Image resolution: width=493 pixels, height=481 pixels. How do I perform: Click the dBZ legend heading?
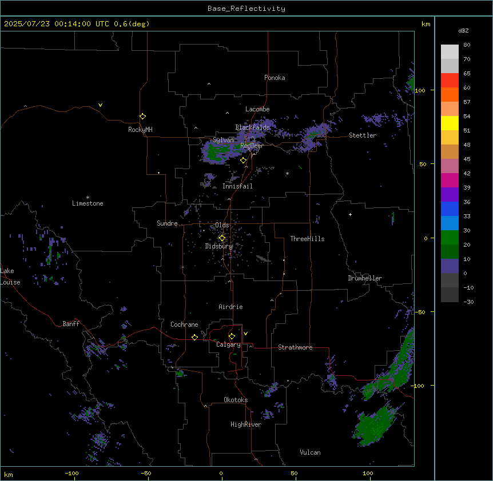(x=463, y=31)
